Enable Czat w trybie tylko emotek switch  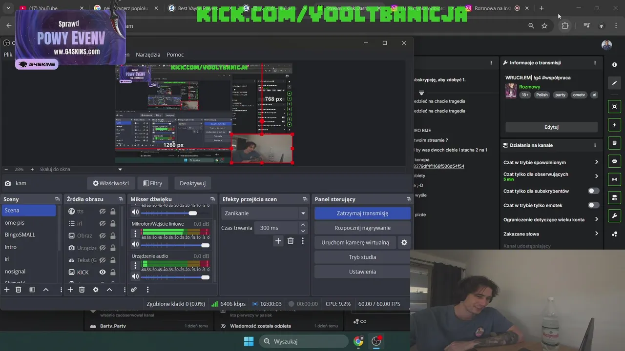[593, 205]
